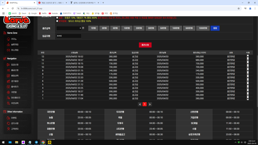Open a new browser tab

pos(103,3)
